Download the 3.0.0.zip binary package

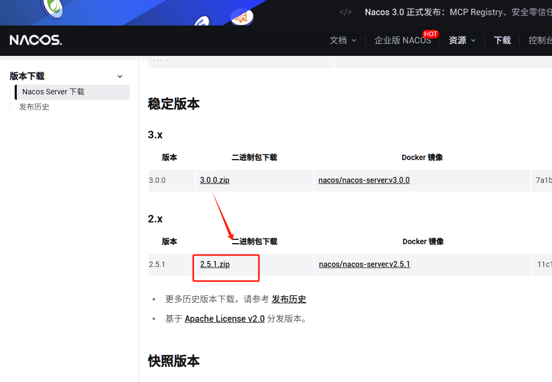[x=215, y=180]
